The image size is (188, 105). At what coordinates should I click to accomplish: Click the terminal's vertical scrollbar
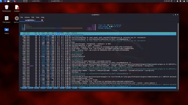[x=178, y=56]
